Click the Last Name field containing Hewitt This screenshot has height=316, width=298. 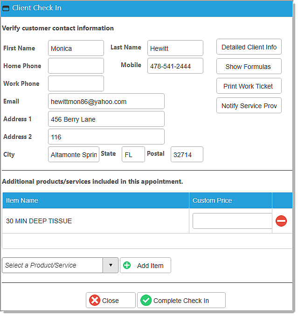pos(175,48)
